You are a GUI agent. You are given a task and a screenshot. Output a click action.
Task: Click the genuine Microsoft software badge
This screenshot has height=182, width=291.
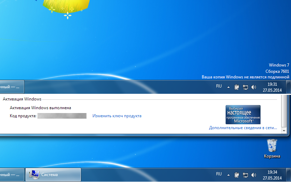[243, 115]
